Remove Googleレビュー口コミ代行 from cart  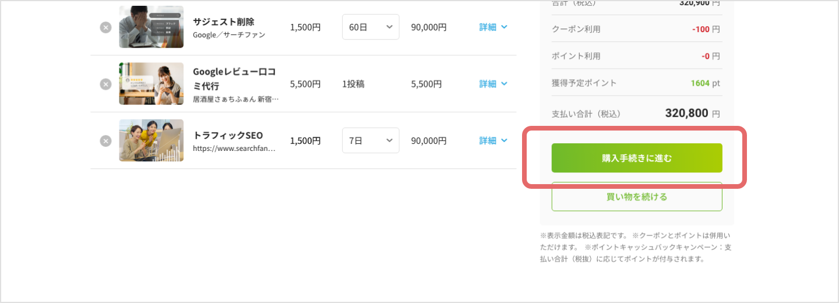[x=105, y=84]
